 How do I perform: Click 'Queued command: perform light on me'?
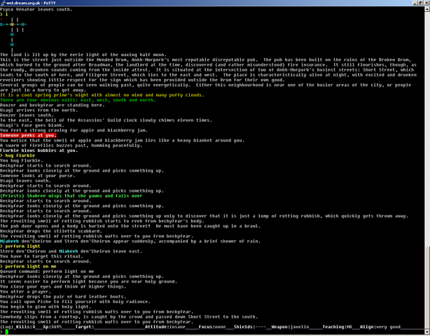tap(47, 272)
